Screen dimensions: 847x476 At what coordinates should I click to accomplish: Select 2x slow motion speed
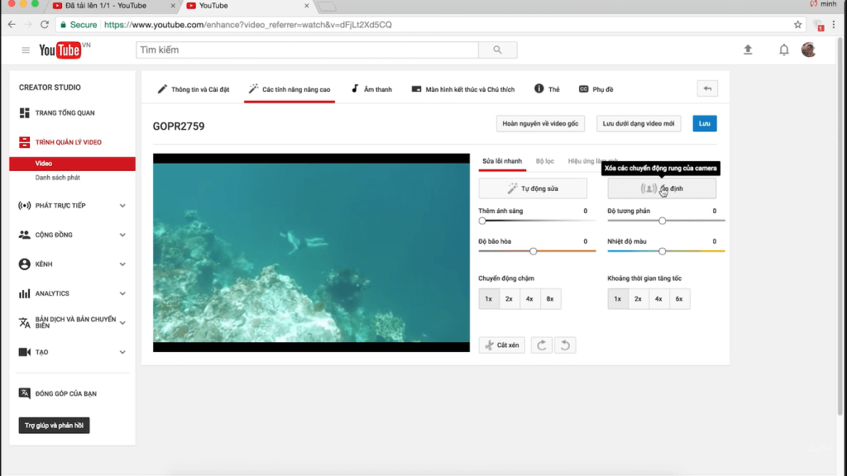tap(509, 299)
